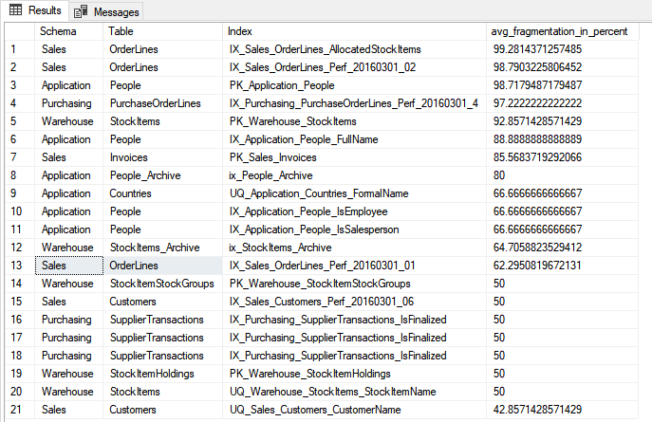Image resolution: width=652 pixels, height=422 pixels.
Task: Click fragmentation value 92.8571428571429
Action: [x=562, y=121]
